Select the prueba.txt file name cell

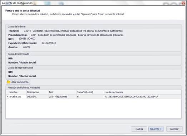click(18, 97)
